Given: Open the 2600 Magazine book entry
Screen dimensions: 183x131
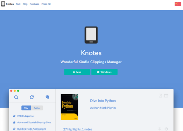Looking at the screenshot, I should (26, 116).
